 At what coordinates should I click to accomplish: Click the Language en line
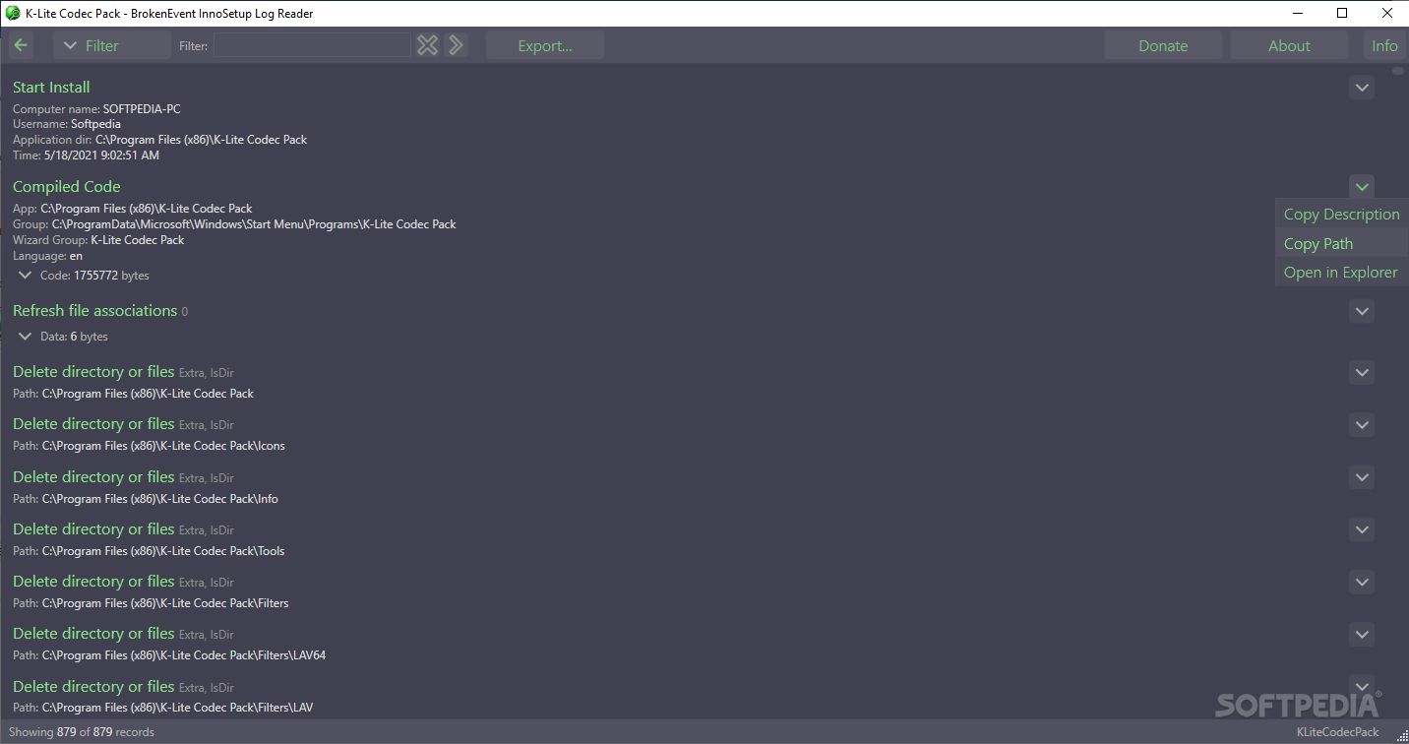point(47,256)
